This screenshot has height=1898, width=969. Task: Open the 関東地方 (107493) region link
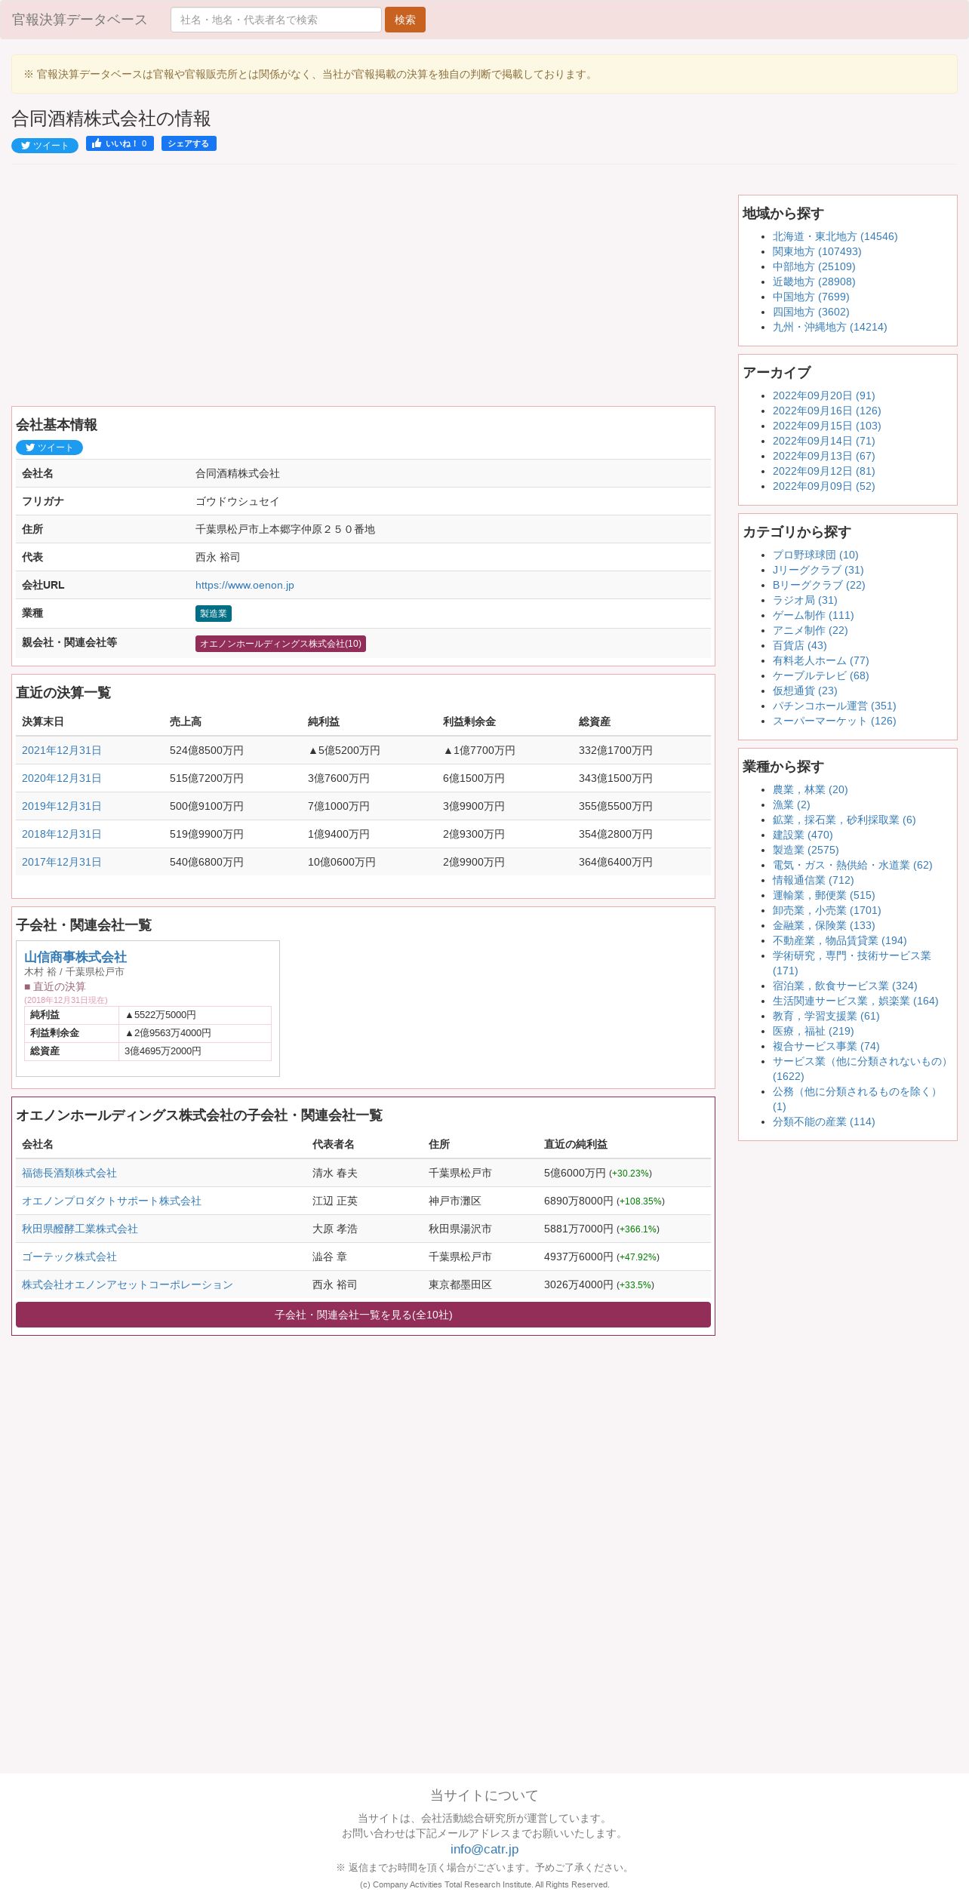817,251
